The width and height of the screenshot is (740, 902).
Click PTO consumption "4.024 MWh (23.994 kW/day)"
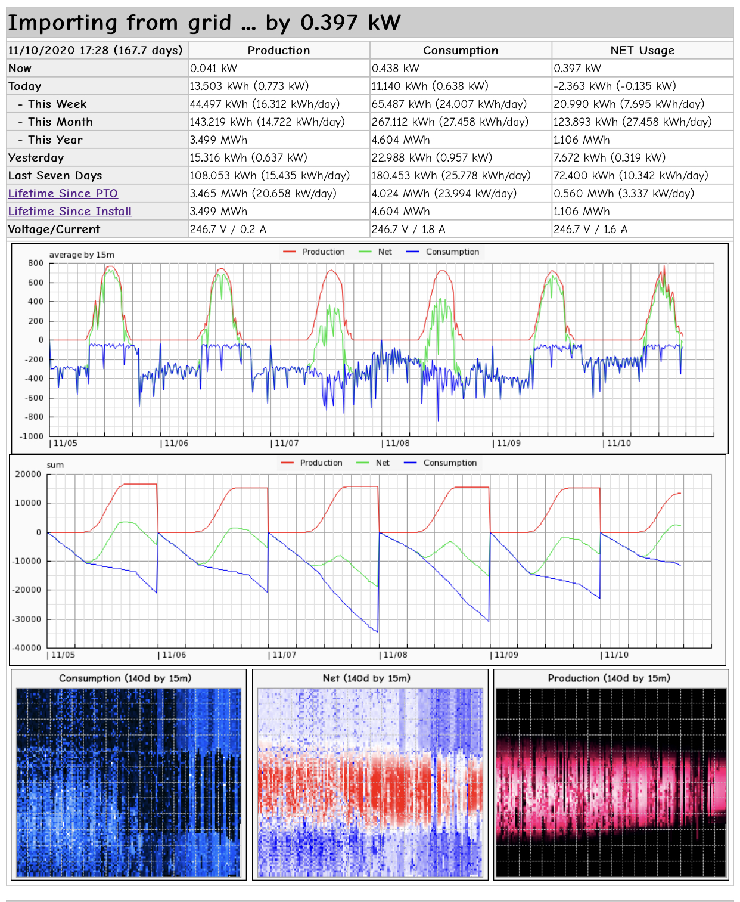(x=444, y=194)
